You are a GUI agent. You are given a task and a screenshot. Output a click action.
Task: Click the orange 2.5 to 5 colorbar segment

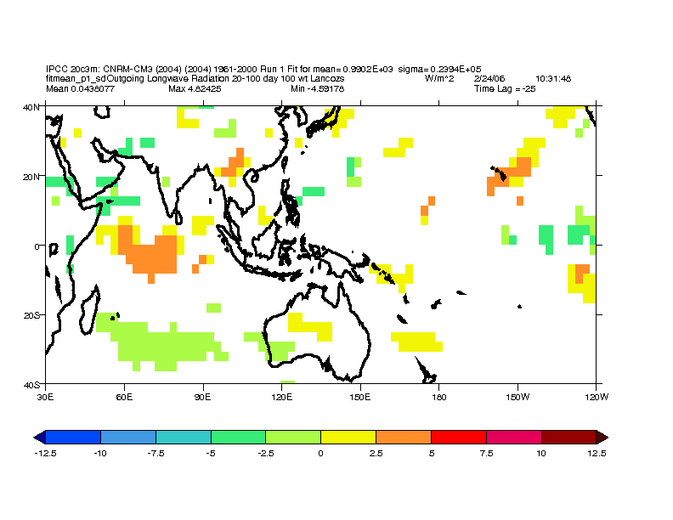[x=404, y=438]
